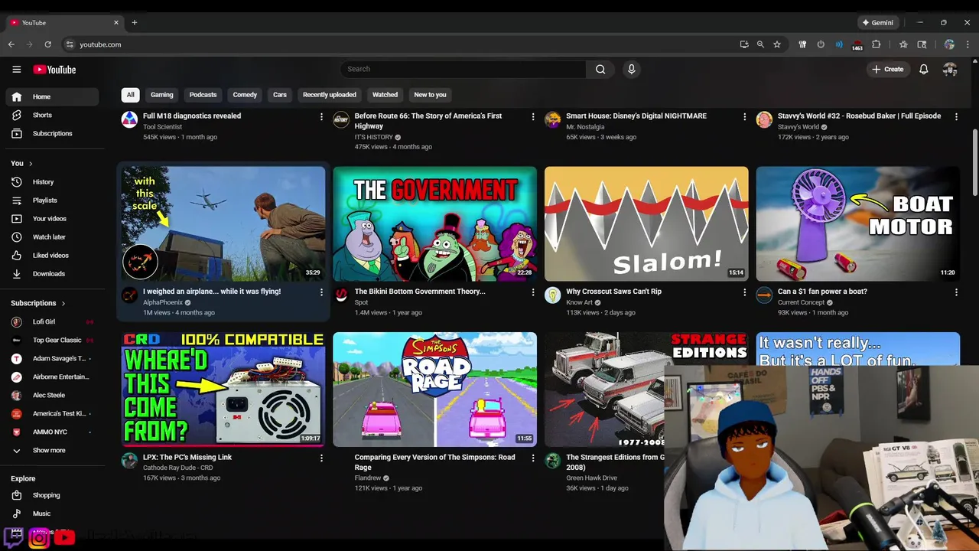Click the YouTube search input field

(x=463, y=69)
